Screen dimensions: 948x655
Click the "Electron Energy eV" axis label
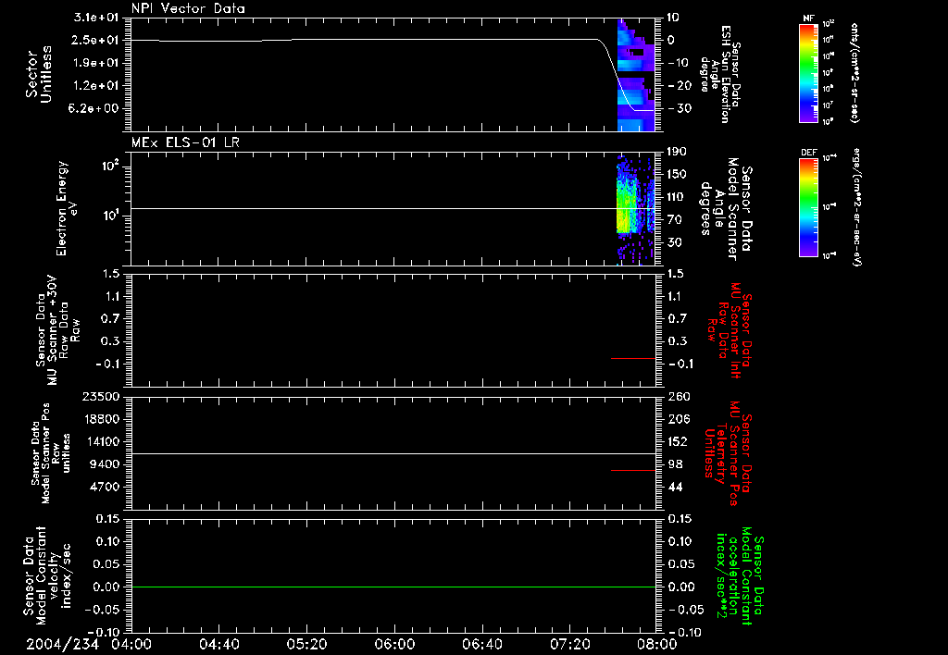tap(67, 208)
